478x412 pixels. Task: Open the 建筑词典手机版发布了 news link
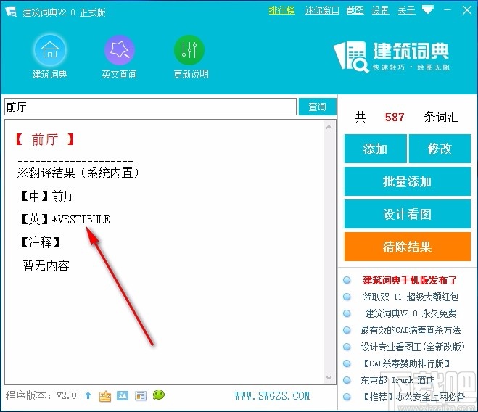[x=410, y=280]
